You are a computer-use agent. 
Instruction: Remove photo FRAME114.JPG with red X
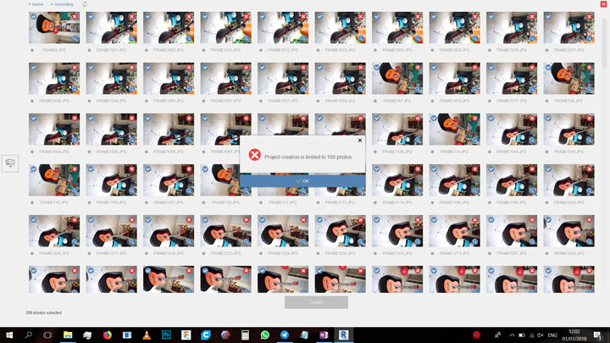[475, 119]
